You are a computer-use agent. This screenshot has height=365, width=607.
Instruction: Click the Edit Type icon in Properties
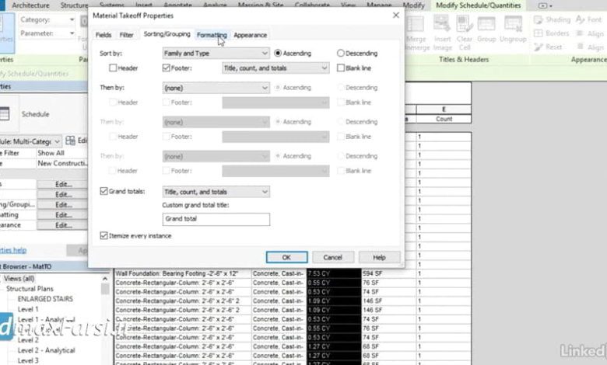tap(71, 141)
